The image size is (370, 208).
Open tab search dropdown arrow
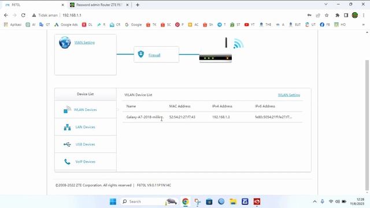pyautogui.click(x=326, y=4)
